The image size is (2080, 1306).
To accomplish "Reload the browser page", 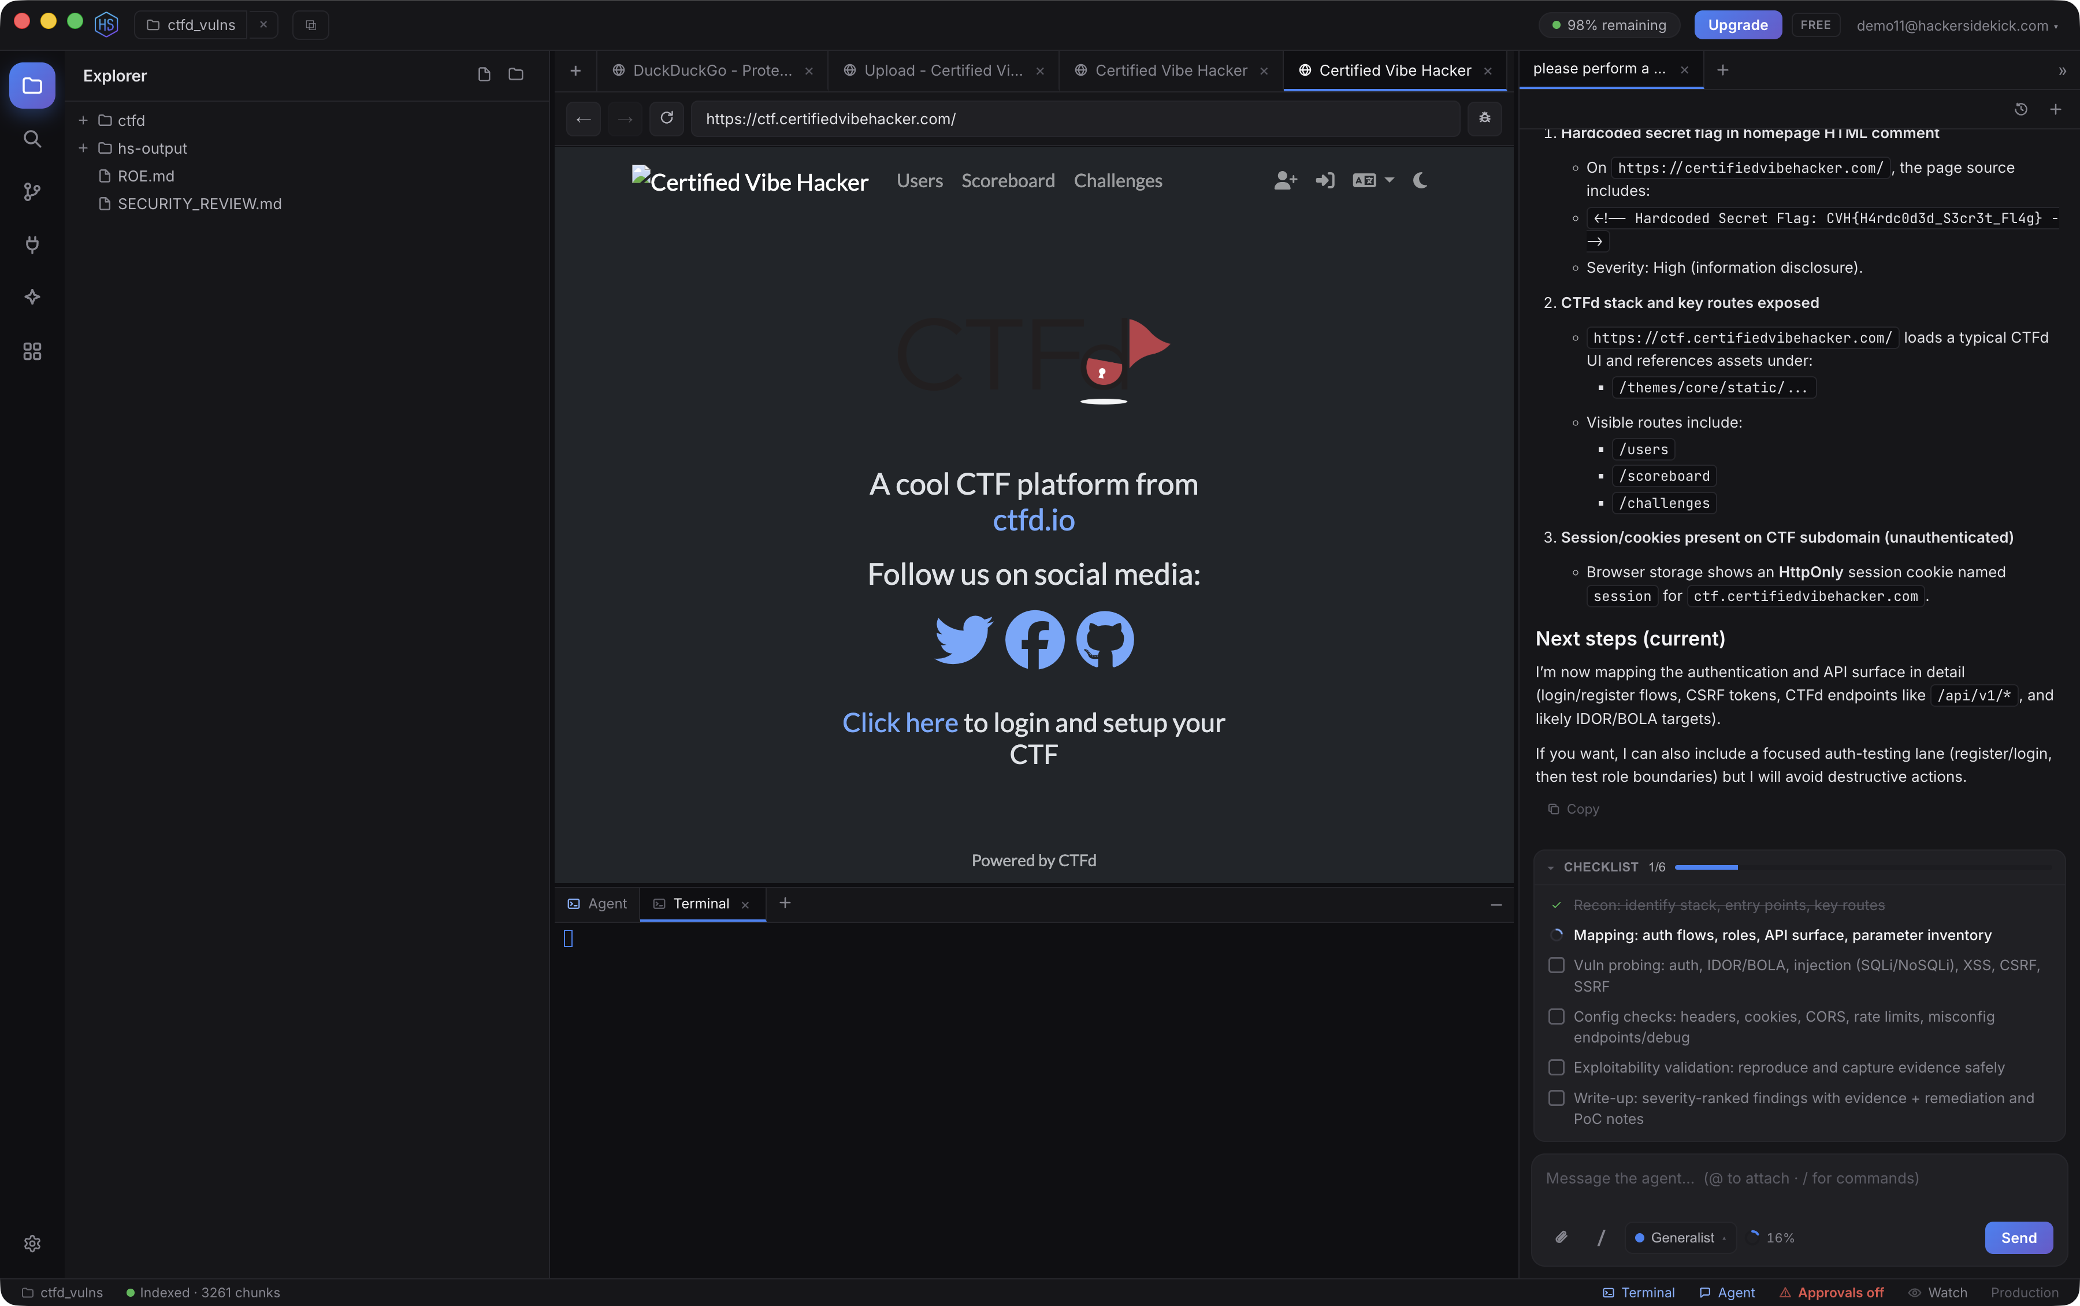I will [x=667, y=118].
